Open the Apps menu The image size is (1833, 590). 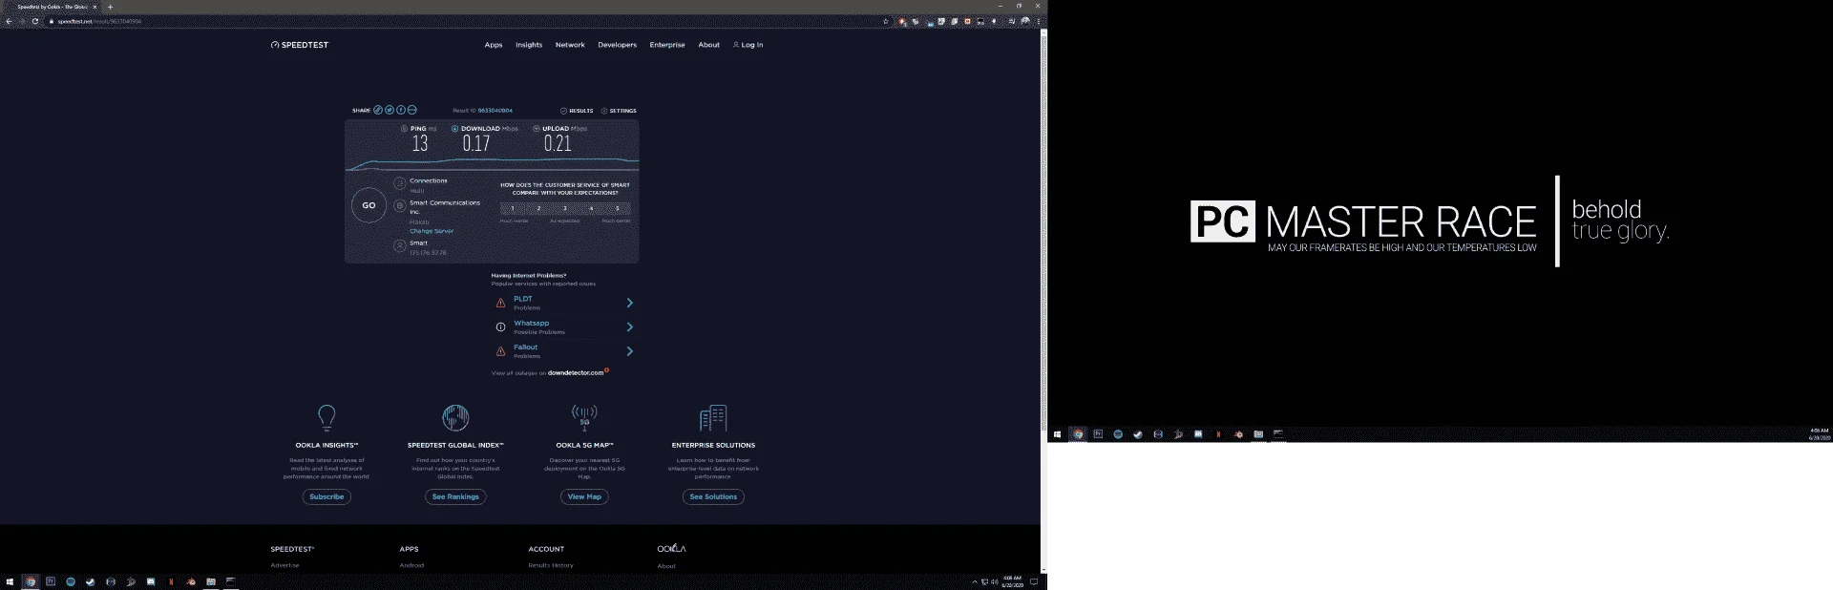493,45
